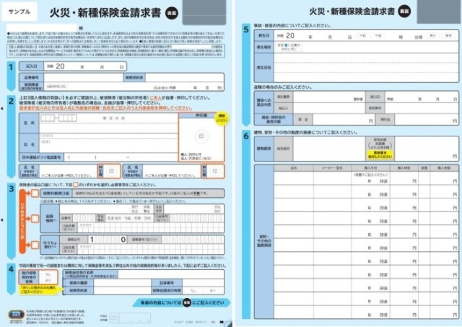
Task: Click the large 印 seal circle in the 押印欄 box
Action: click(x=201, y=136)
